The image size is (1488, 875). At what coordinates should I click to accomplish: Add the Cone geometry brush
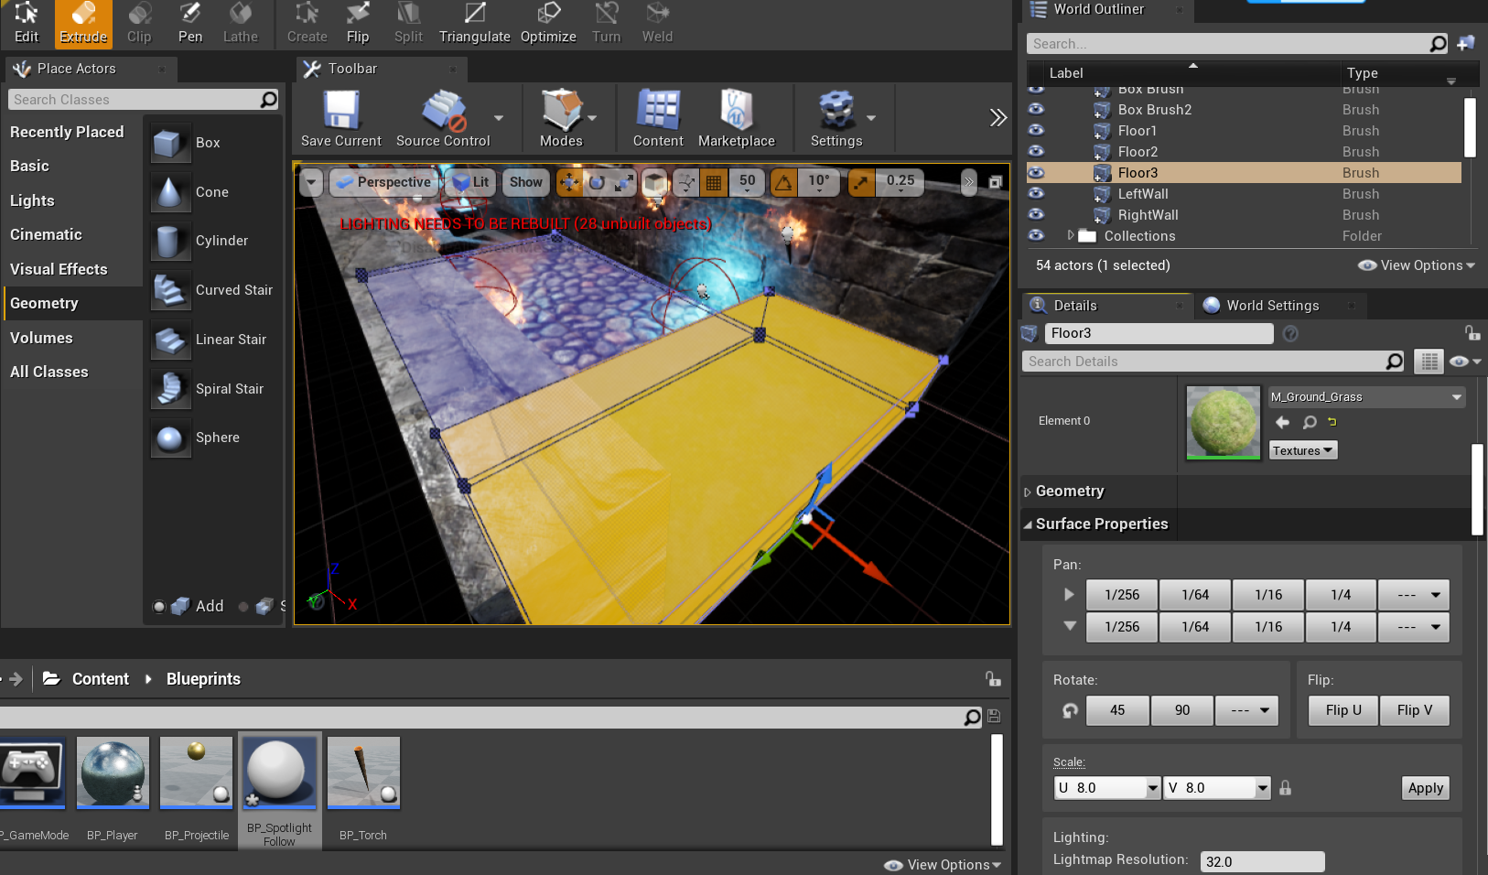213,192
